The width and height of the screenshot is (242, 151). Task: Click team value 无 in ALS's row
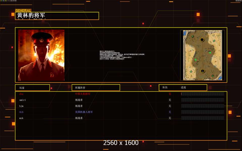coord(170,112)
